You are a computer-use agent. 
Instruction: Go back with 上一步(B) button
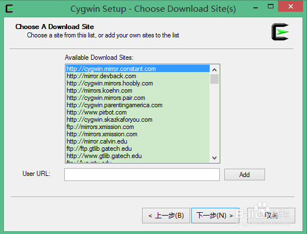166,216
